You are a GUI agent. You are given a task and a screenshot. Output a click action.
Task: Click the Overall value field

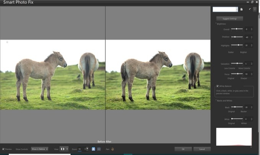point(247,29)
